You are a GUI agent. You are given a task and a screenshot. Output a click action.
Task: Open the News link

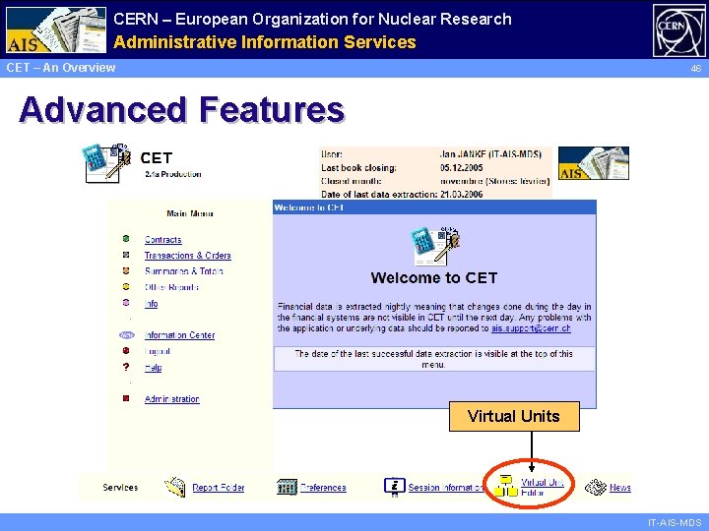click(620, 488)
